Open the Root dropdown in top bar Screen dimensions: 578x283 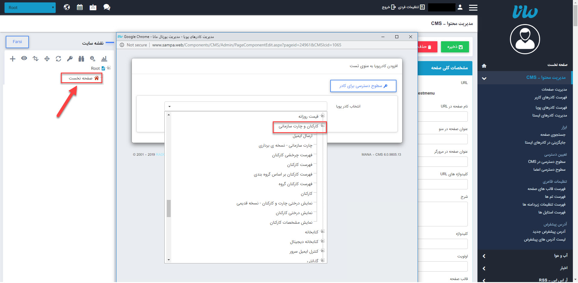tap(30, 8)
